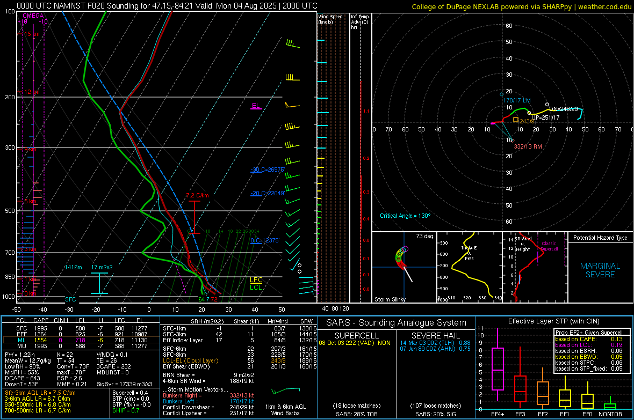Image resolution: width=634 pixels, height=420 pixels.
Task: Click the DN=248/29 Corfidi hodograph label
Action: point(563,109)
